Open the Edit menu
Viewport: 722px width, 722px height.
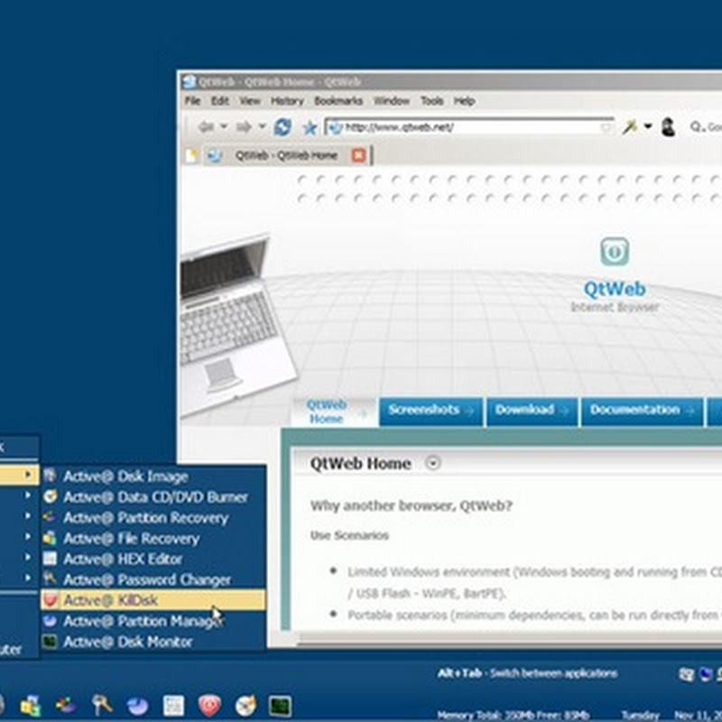coord(220,101)
